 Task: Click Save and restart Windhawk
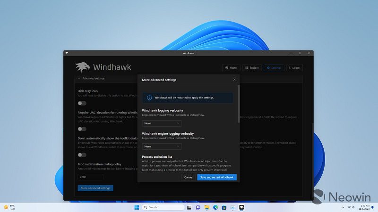(217, 177)
